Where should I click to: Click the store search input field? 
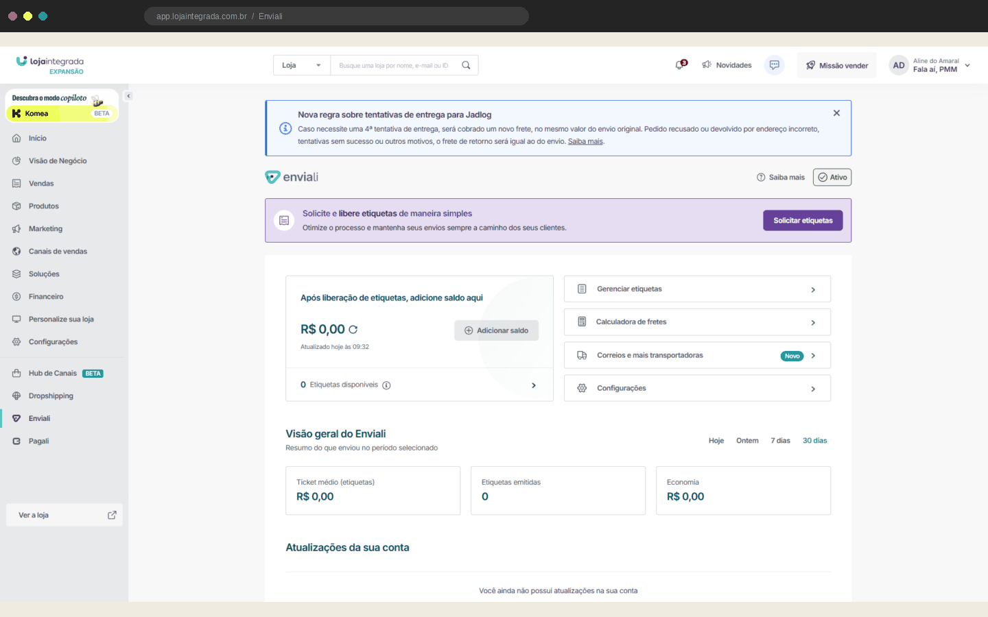(x=395, y=65)
